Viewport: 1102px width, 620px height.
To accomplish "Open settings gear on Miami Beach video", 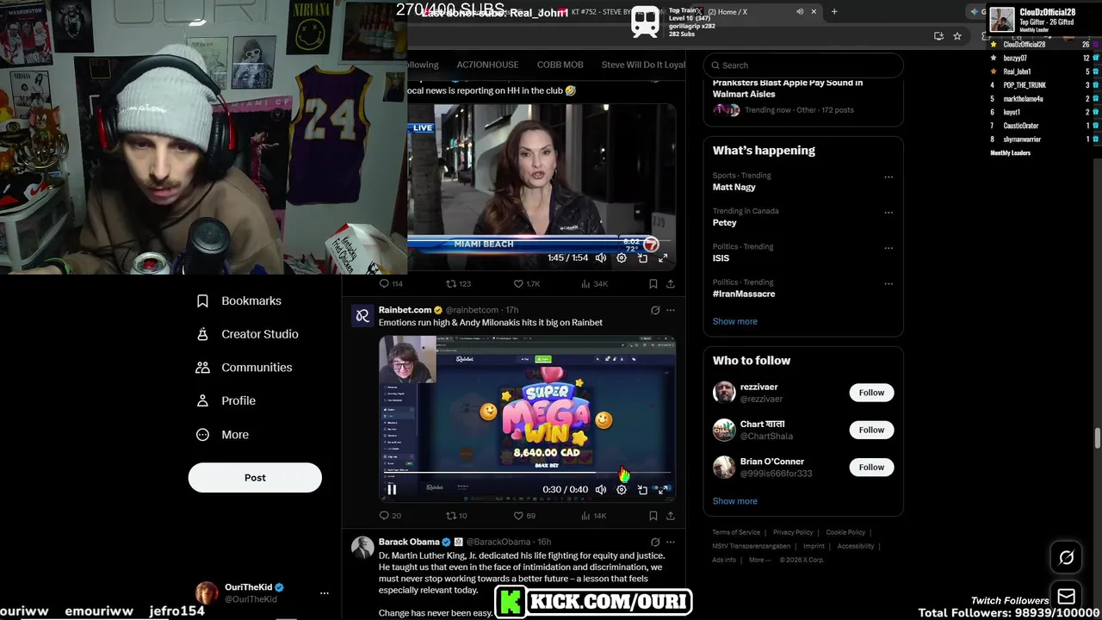I will coord(622,257).
